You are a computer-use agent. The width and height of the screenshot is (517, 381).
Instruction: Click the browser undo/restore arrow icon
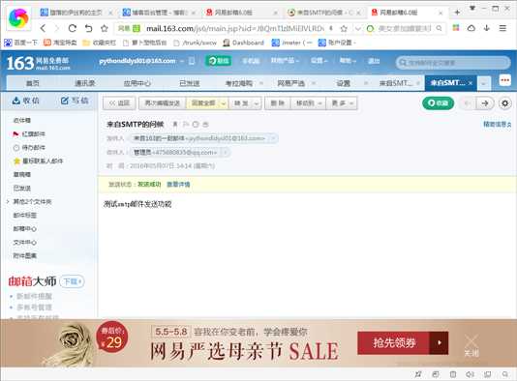click(x=88, y=28)
